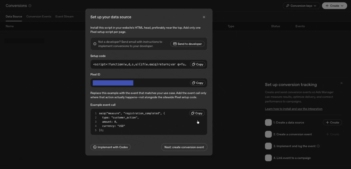The width and height of the screenshot is (351, 169).
Task: Open Conversion keys dropdown
Action: pyautogui.click(x=301, y=6)
